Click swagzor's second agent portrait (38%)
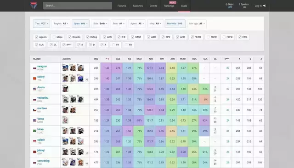 point(73,68)
